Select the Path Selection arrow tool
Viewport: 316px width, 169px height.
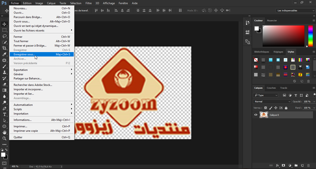[4, 120]
